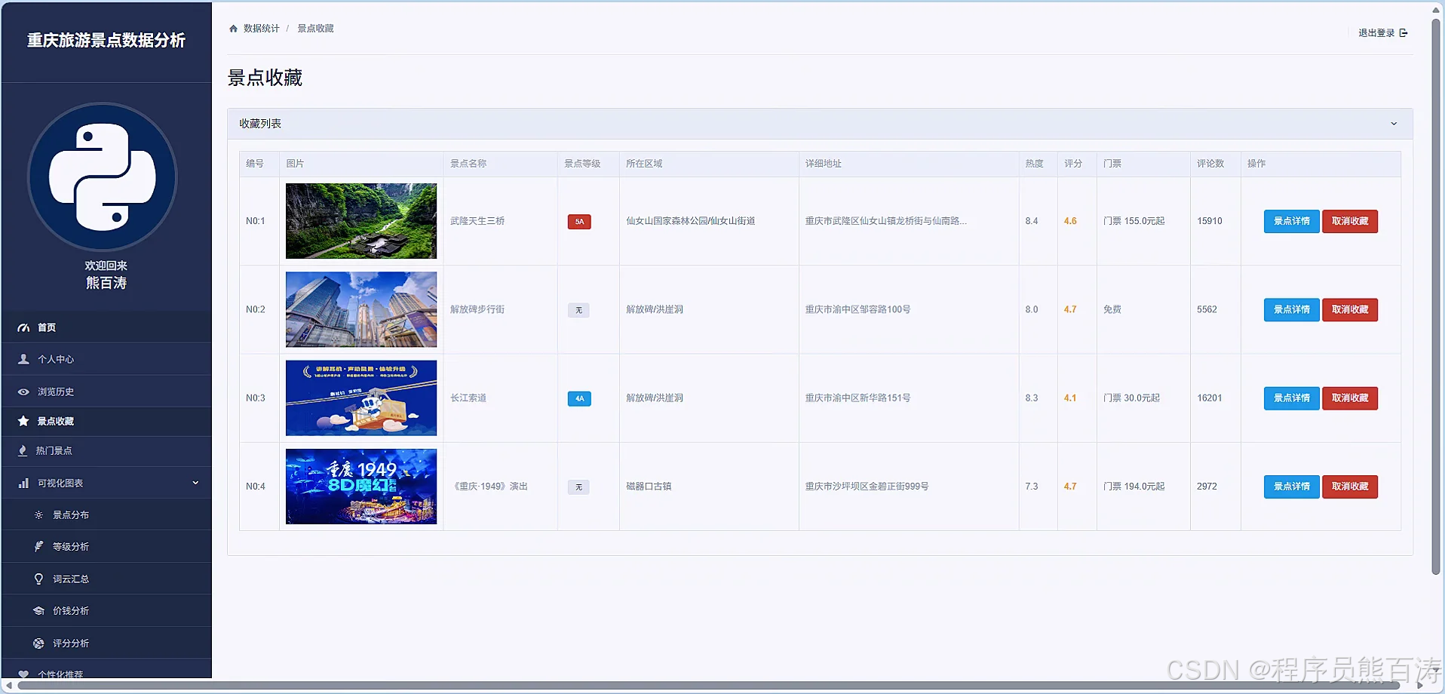Click the 热门景点 sidebar icon
Viewport: 1445px width, 694px height.
point(23,450)
